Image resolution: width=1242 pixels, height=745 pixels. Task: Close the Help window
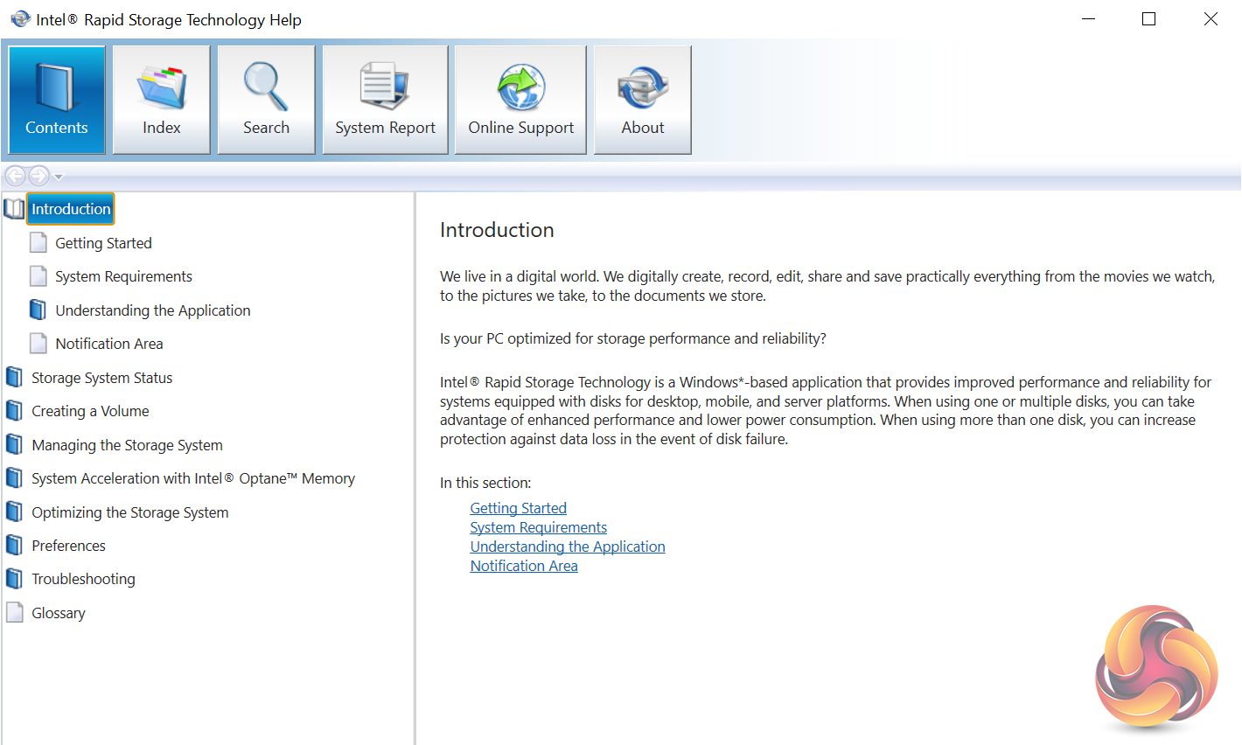coord(1211,19)
